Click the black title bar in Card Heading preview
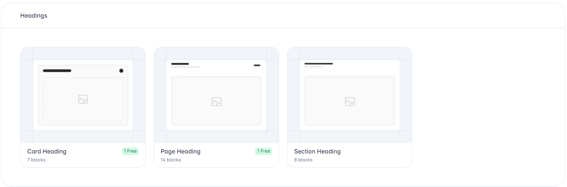Image resolution: width=567 pixels, height=187 pixels. [57, 71]
